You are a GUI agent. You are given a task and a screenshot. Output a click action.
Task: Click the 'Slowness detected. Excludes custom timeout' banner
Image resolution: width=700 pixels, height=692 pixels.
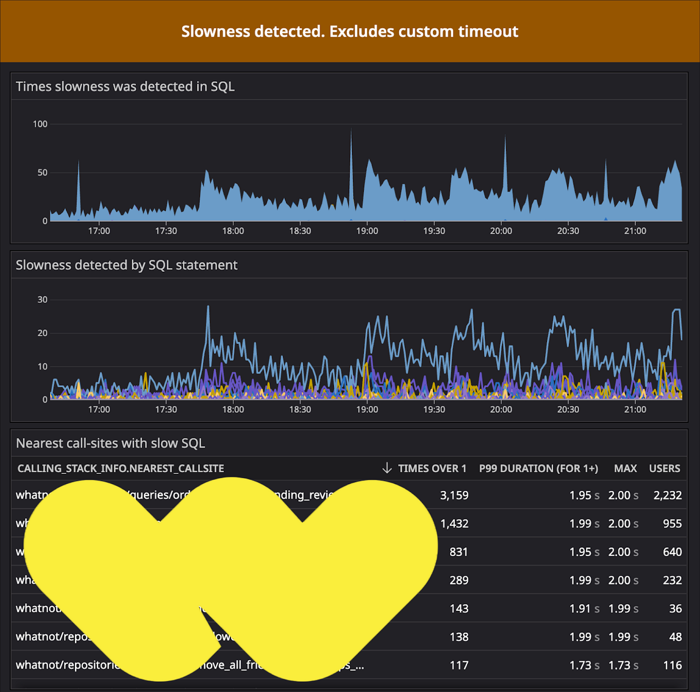point(349,31)
